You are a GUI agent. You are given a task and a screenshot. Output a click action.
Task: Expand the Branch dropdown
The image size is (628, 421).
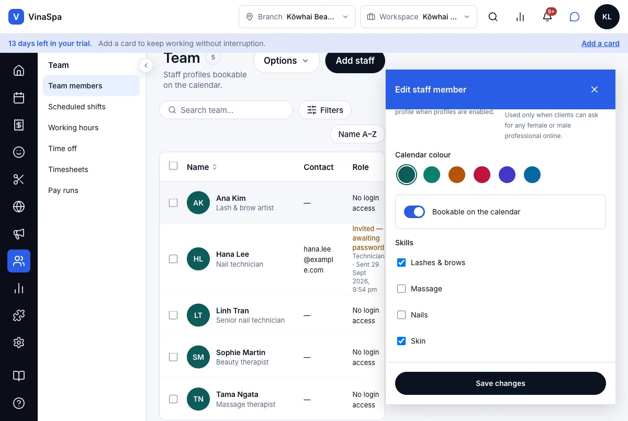pos(297,17)
